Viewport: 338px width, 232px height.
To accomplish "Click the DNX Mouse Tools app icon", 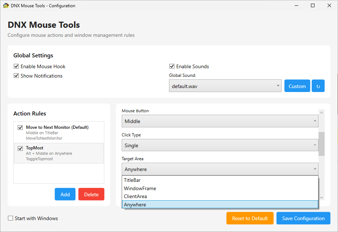I will [x=6, y=6].
